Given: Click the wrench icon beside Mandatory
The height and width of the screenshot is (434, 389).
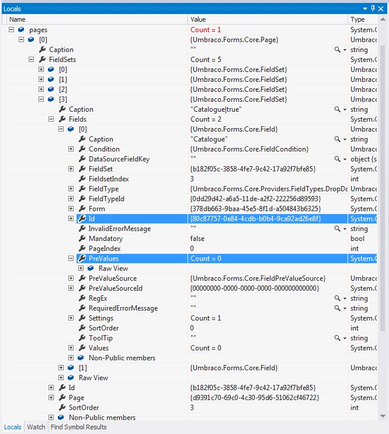Looking at the screenshot, I should coord(82,238).
